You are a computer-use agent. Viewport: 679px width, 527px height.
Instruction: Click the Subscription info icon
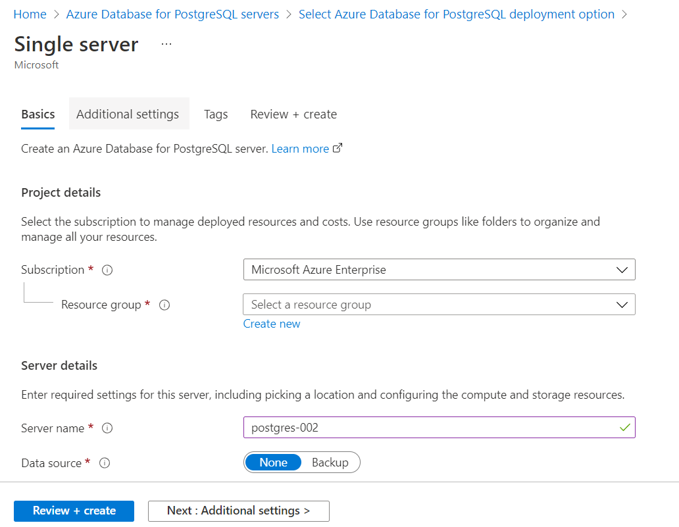[107, 270]
